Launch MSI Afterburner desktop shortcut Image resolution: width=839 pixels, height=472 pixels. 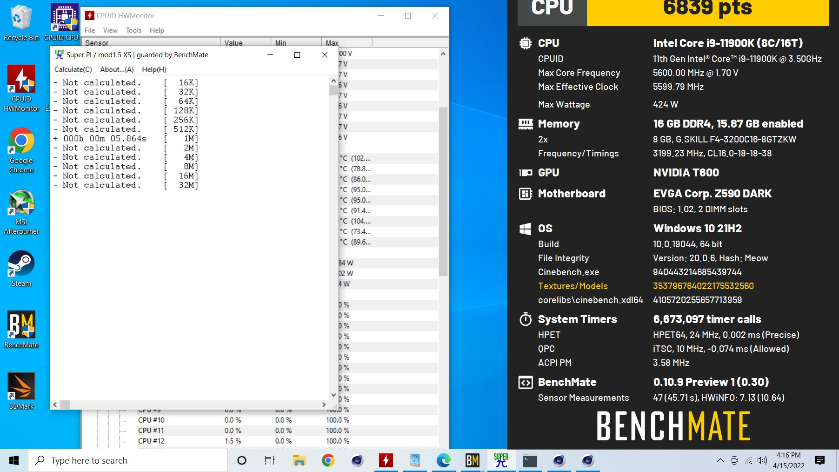point(21,212)
